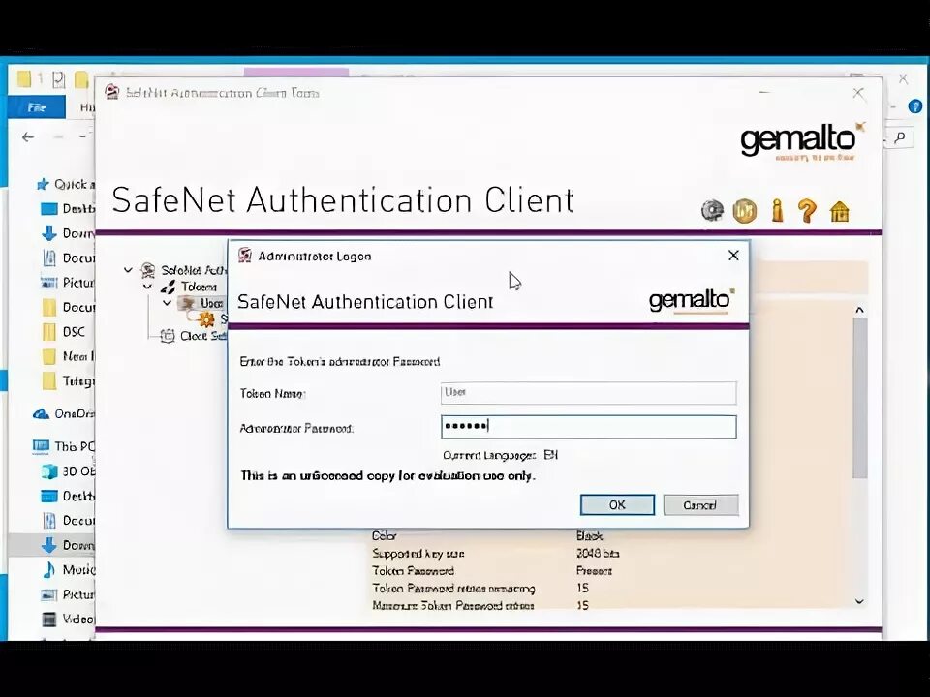Open the gear Advanced View icon

pyautogui.click(x=712, y=210)
